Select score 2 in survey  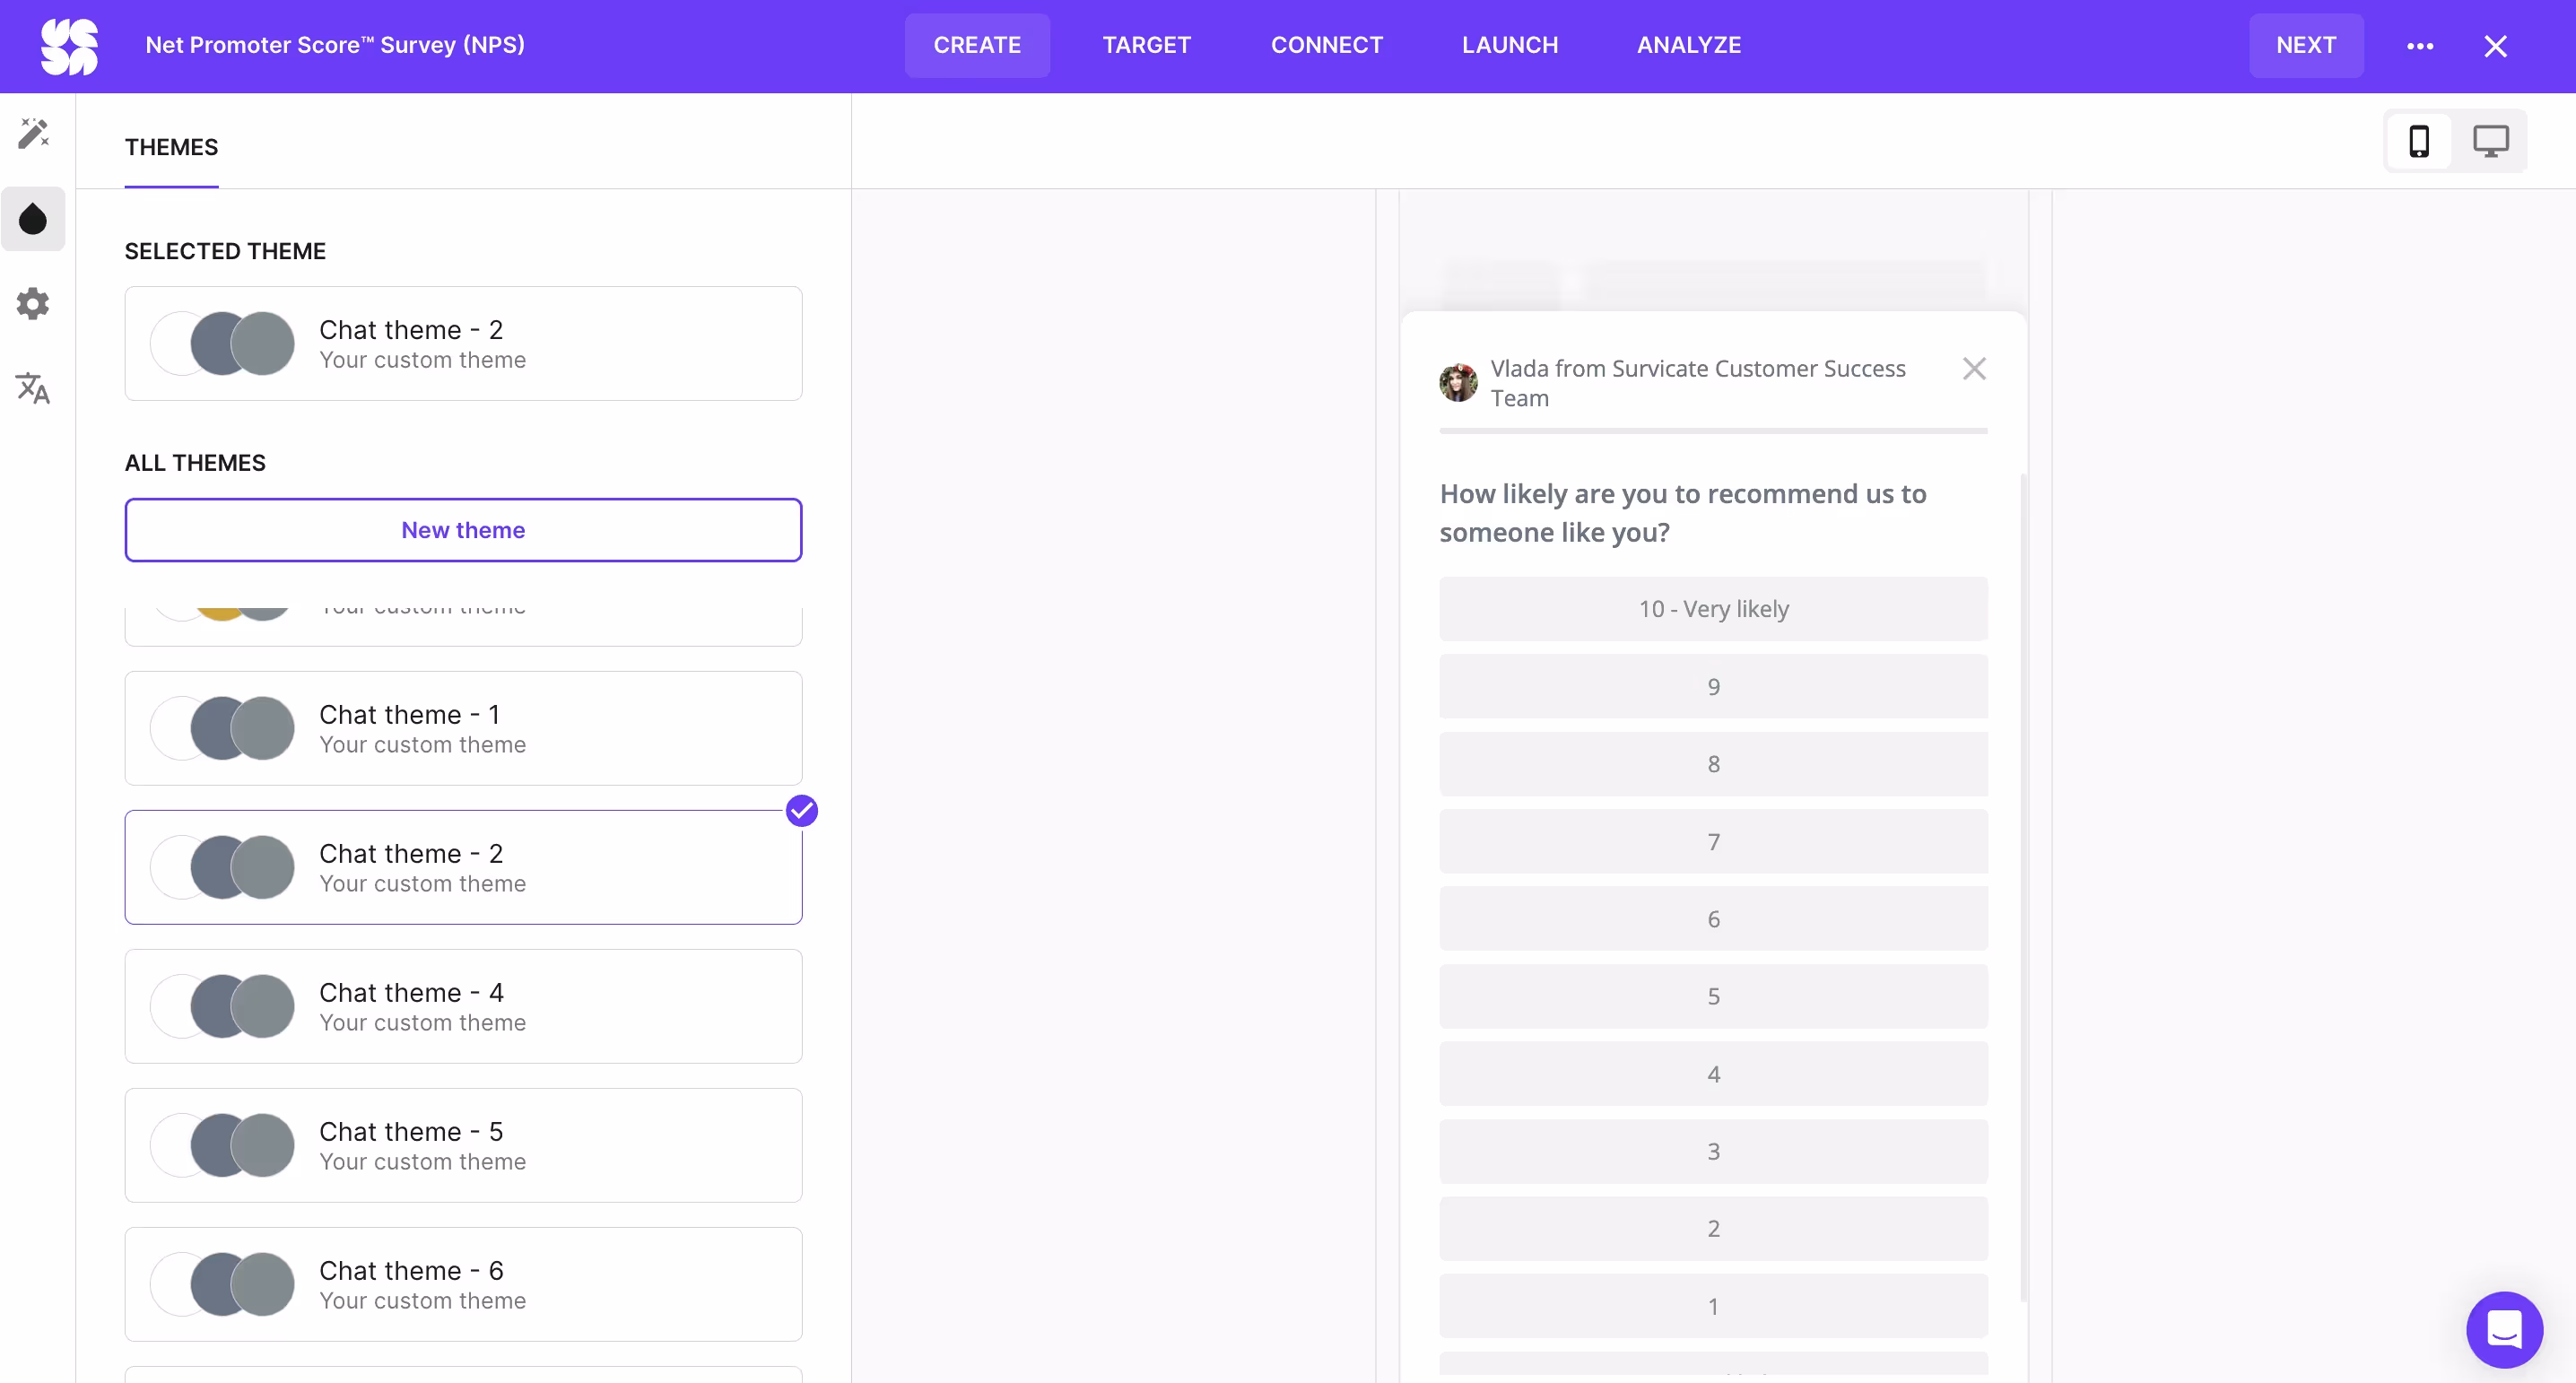pyautogui.click(x=1713, y=1228)
